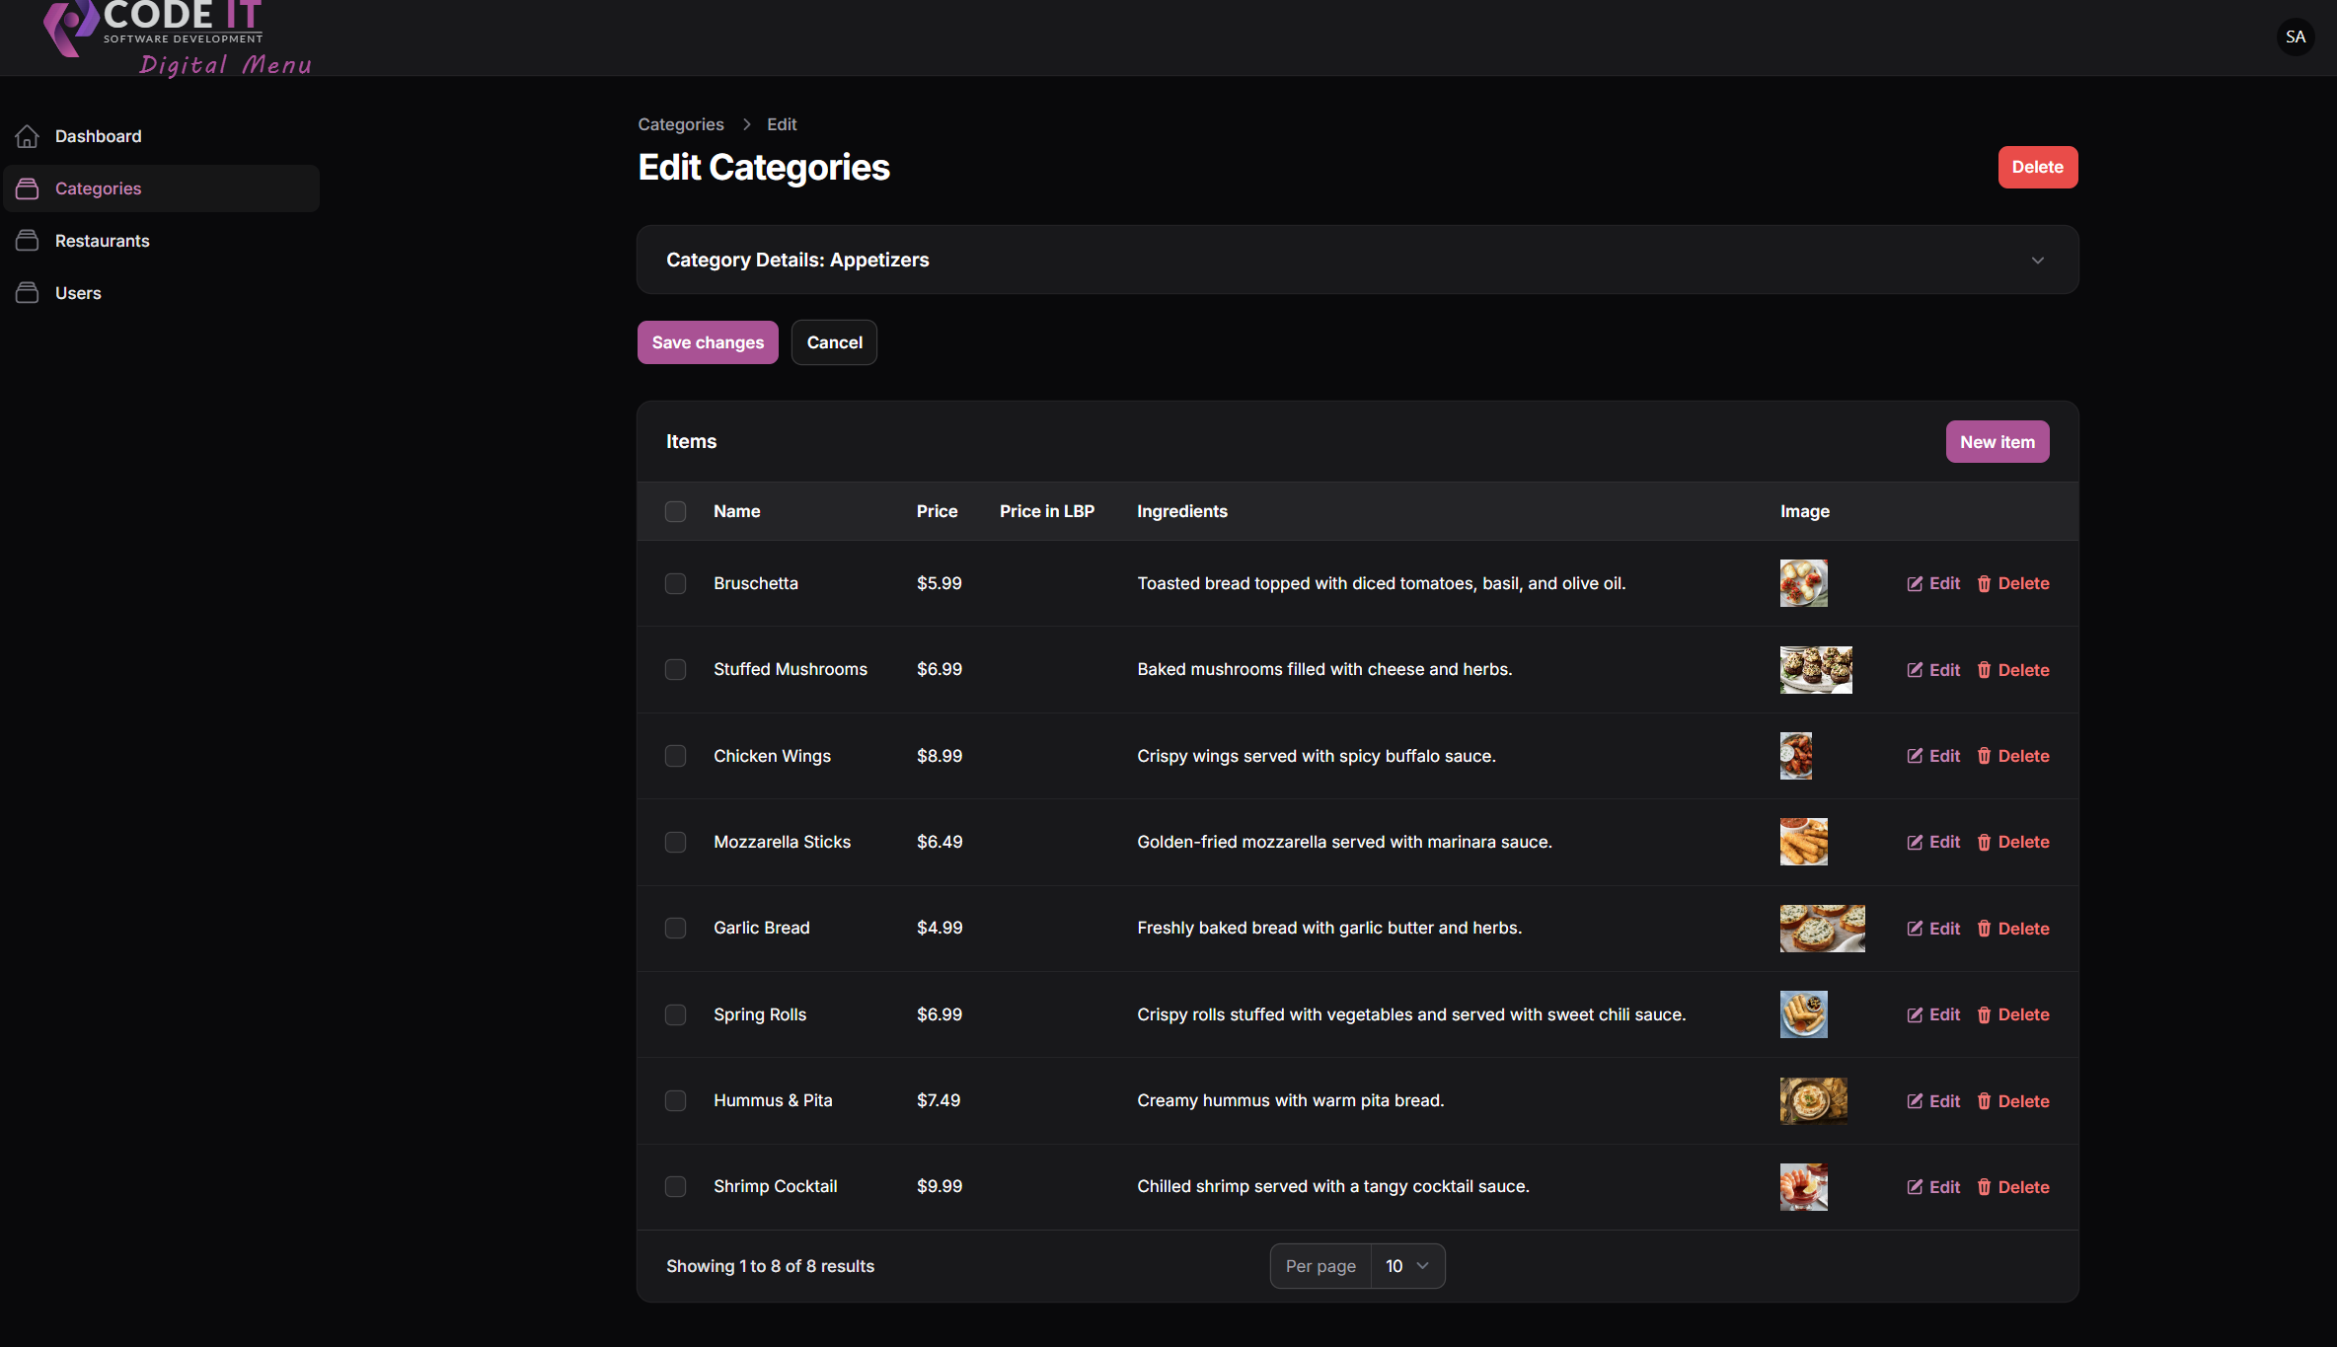Click the trash icon for Shrimp Cocktail

point(1984,1187)
